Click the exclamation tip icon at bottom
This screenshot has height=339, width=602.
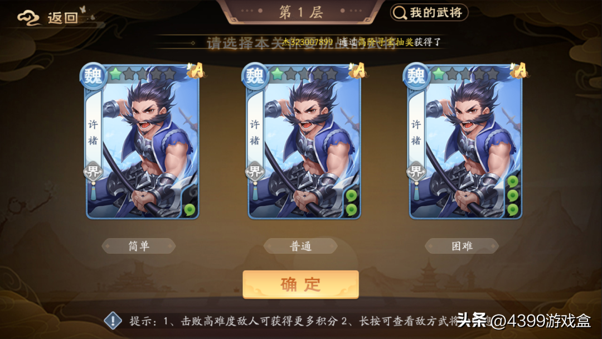(113, 321)
